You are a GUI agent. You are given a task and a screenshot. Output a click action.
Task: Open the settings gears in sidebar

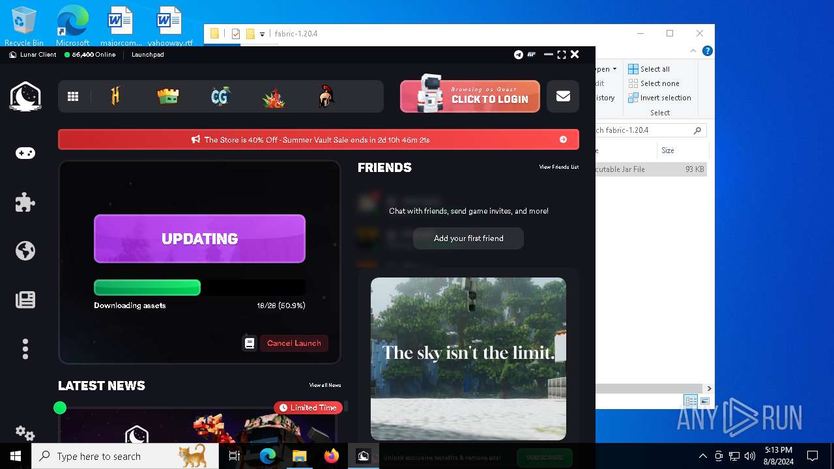tap(25, 433)
